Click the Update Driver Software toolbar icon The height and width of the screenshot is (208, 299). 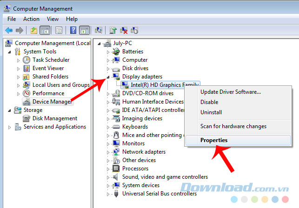point(113,30)
